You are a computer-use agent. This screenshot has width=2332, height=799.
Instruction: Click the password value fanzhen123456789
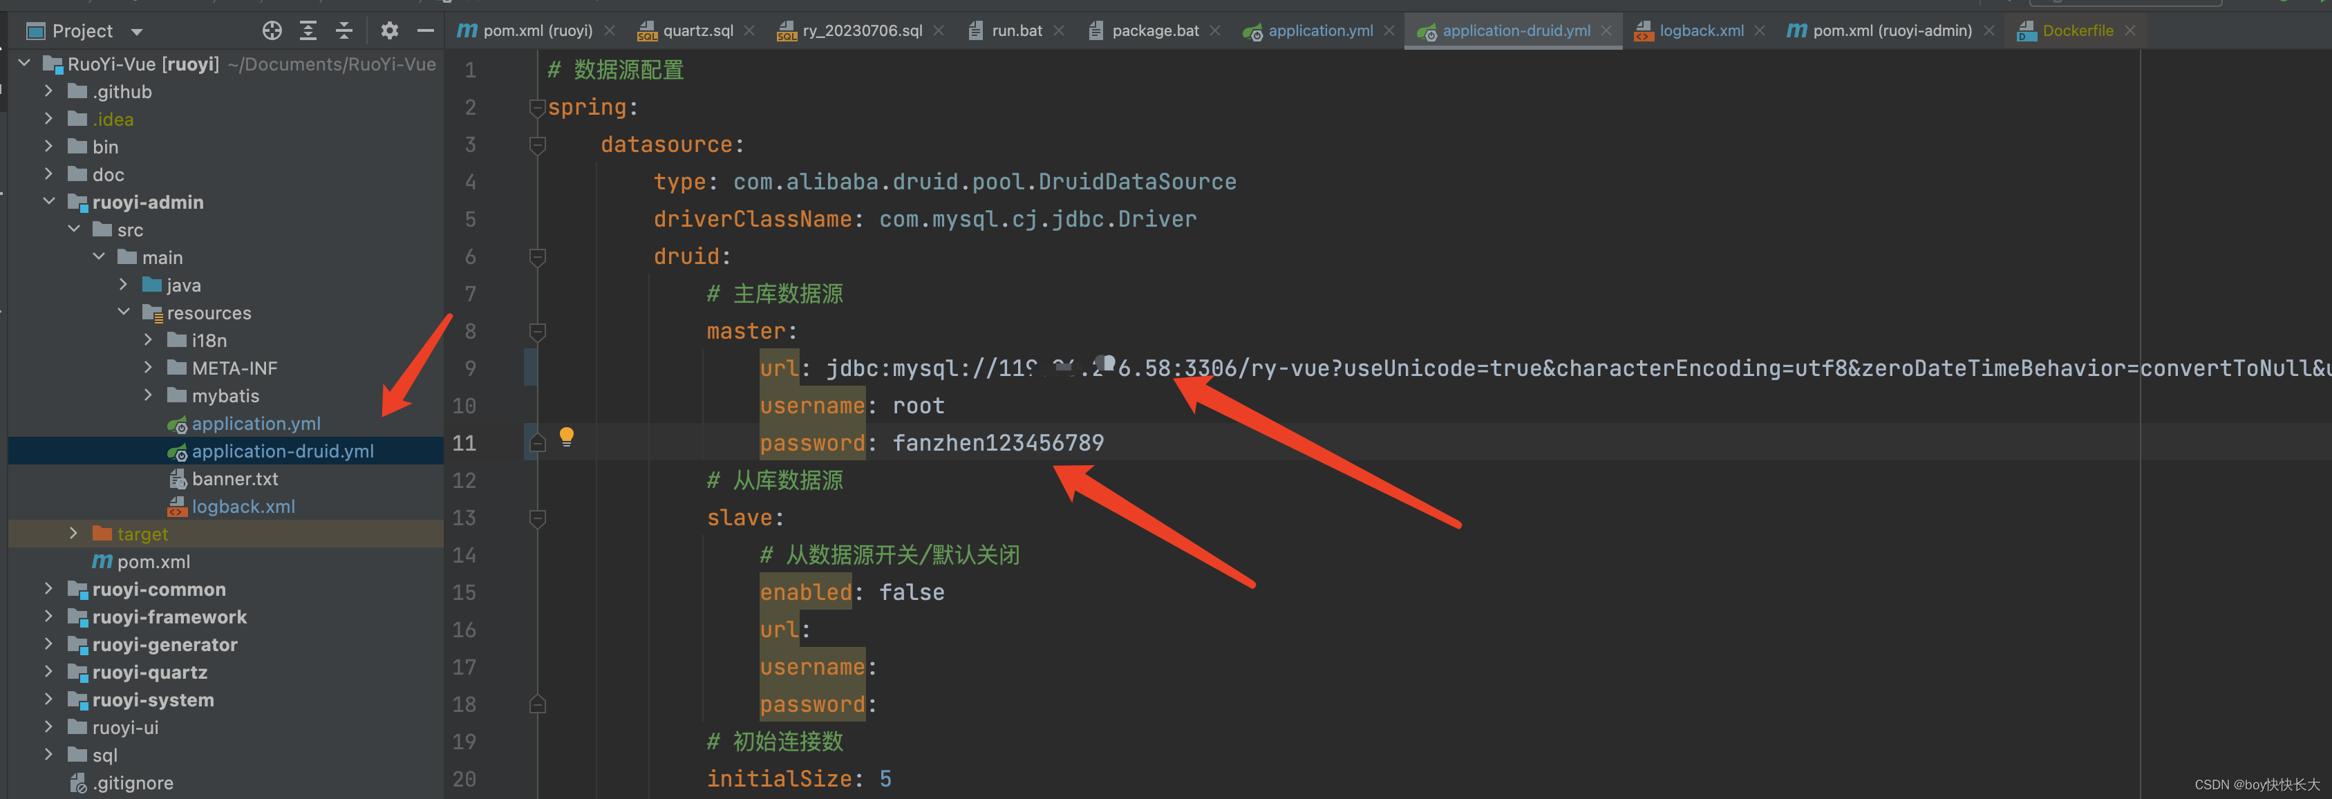tap(999, 442)
